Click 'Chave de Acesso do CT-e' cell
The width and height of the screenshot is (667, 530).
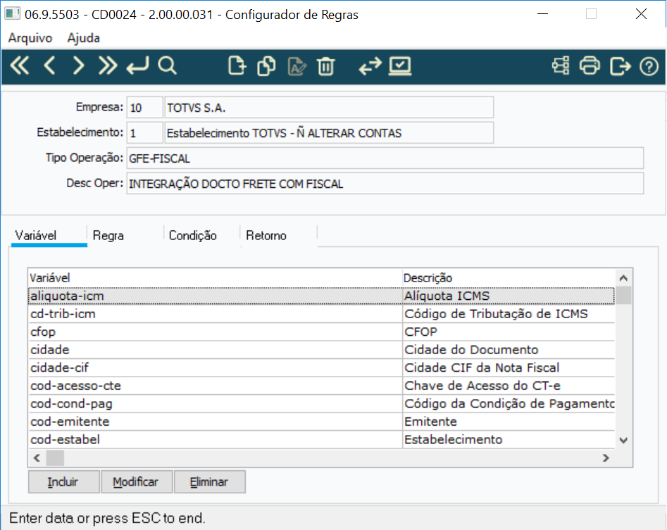(509, 386)
